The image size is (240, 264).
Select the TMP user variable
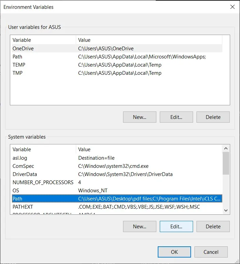(x=18, y=73)
